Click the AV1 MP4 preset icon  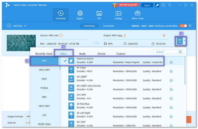(x=71, y=97)
